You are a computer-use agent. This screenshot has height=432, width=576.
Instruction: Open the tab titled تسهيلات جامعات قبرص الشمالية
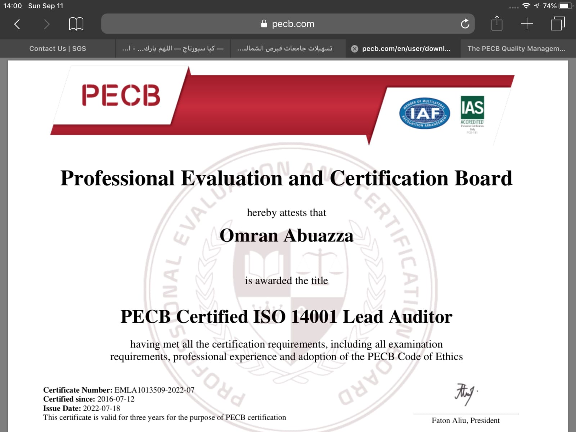coord(285,49)
